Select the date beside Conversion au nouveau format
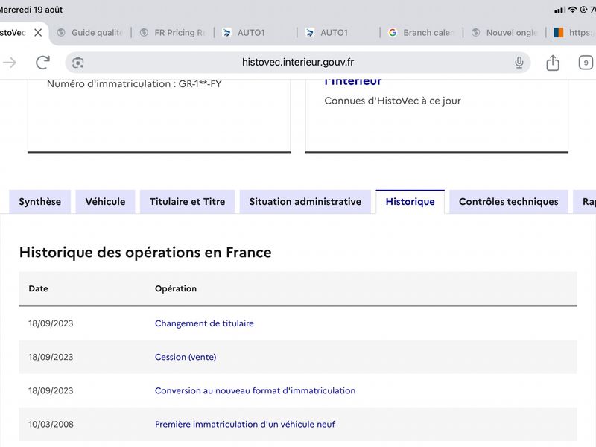The height and width of the screenshot is (447, 596). point(51,390)
